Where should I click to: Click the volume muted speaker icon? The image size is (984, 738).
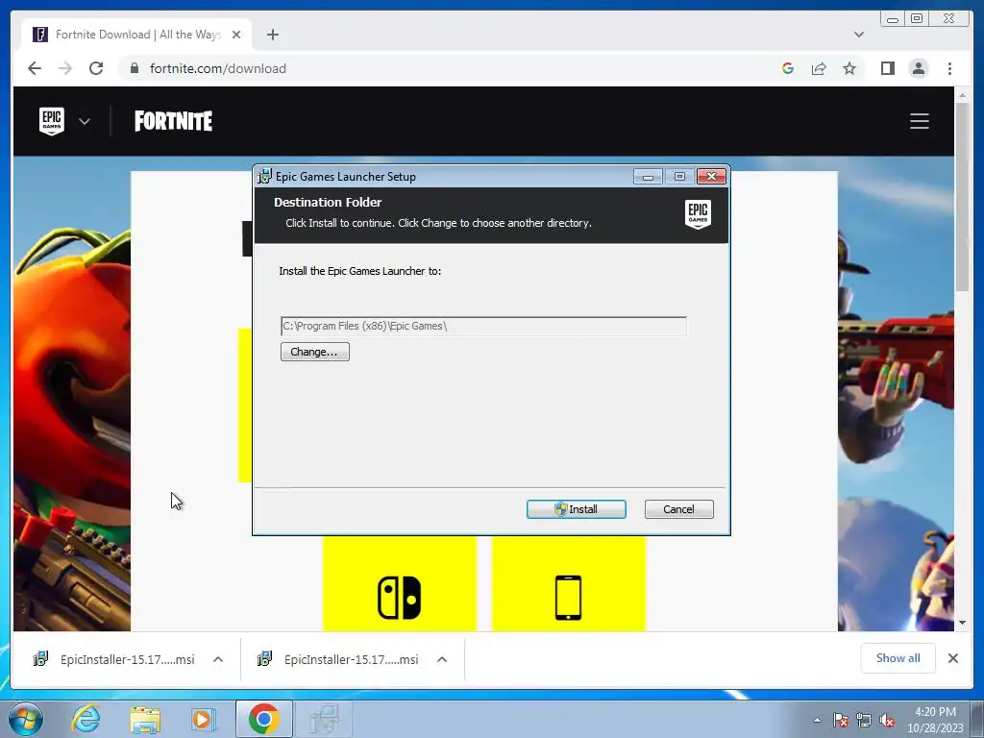pyautogui.click(x=887, y=720)
